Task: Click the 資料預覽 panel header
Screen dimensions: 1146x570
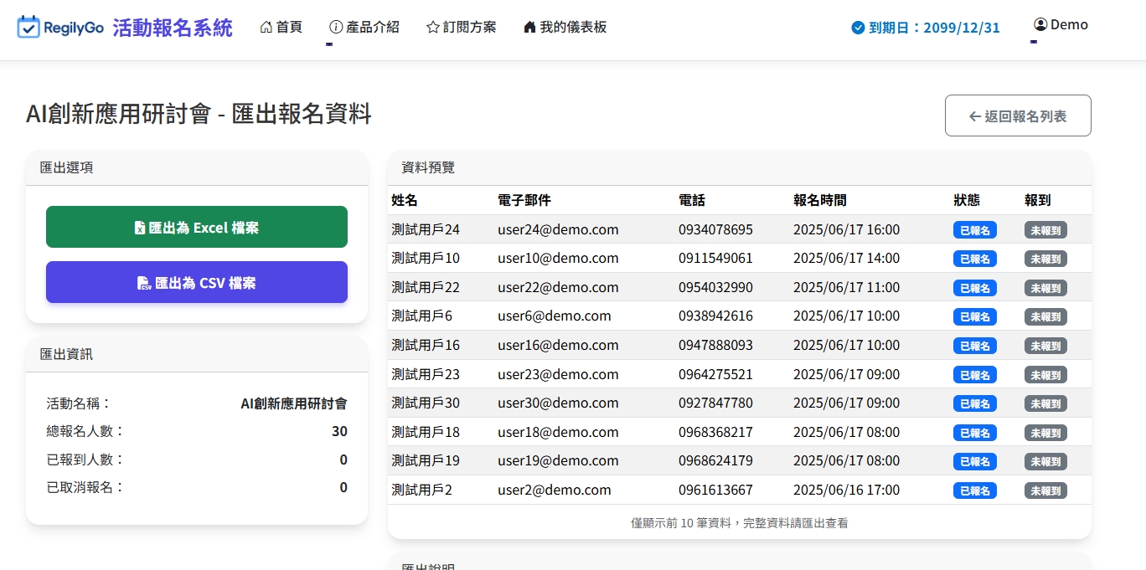Action: tap(740, 167)
